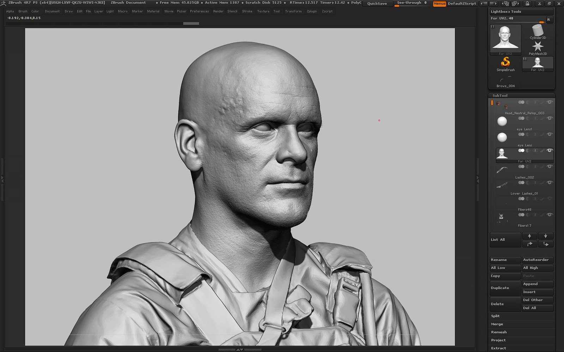564x352 pixels.
Task: Toggle the Menus button off
Action: (439, 4)
